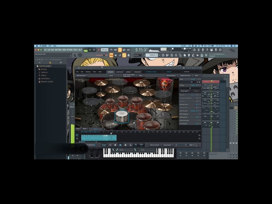Click the one-click audio recording microphone icon
This screenshot has width=272, height=204.
[203, 50]
